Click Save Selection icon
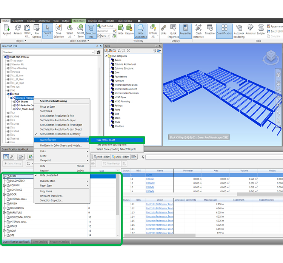Viewport: 283px width, 263px height. pos(58,31)
